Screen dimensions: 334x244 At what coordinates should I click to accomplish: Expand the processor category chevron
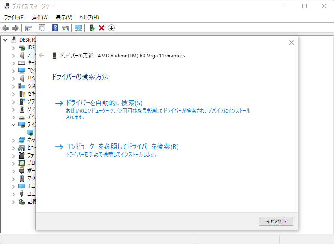point(13,164)
